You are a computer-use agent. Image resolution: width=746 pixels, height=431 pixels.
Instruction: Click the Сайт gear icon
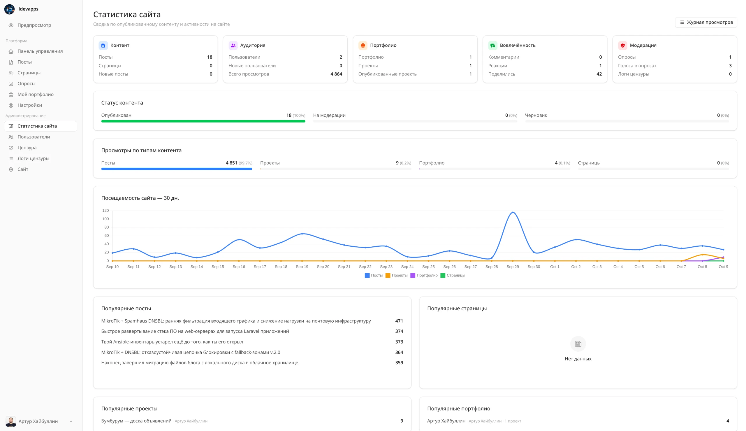tap(11, 169)
